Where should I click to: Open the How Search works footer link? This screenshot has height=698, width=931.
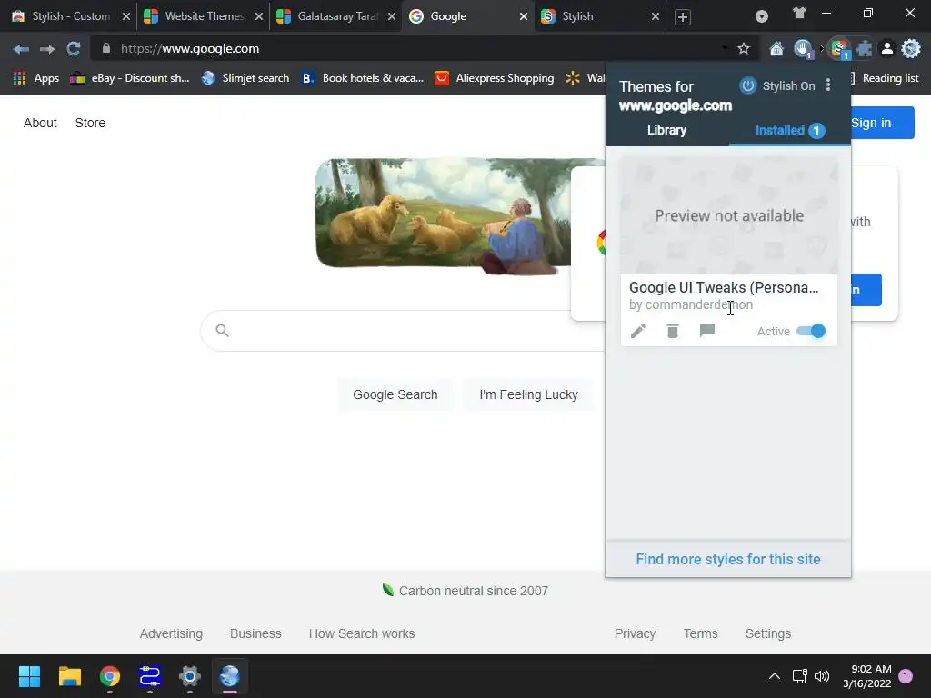pyautogui.click(x=362, y=633)
